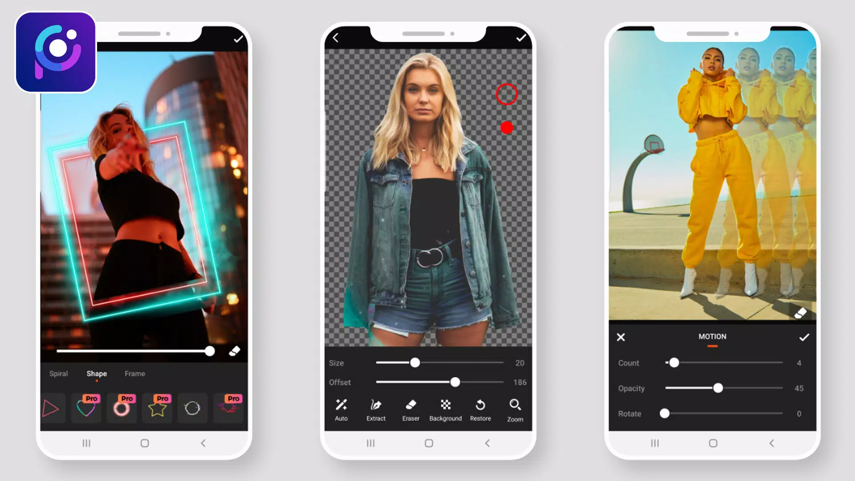
Task: Select the Extract tool
Action: coord(375,409)
